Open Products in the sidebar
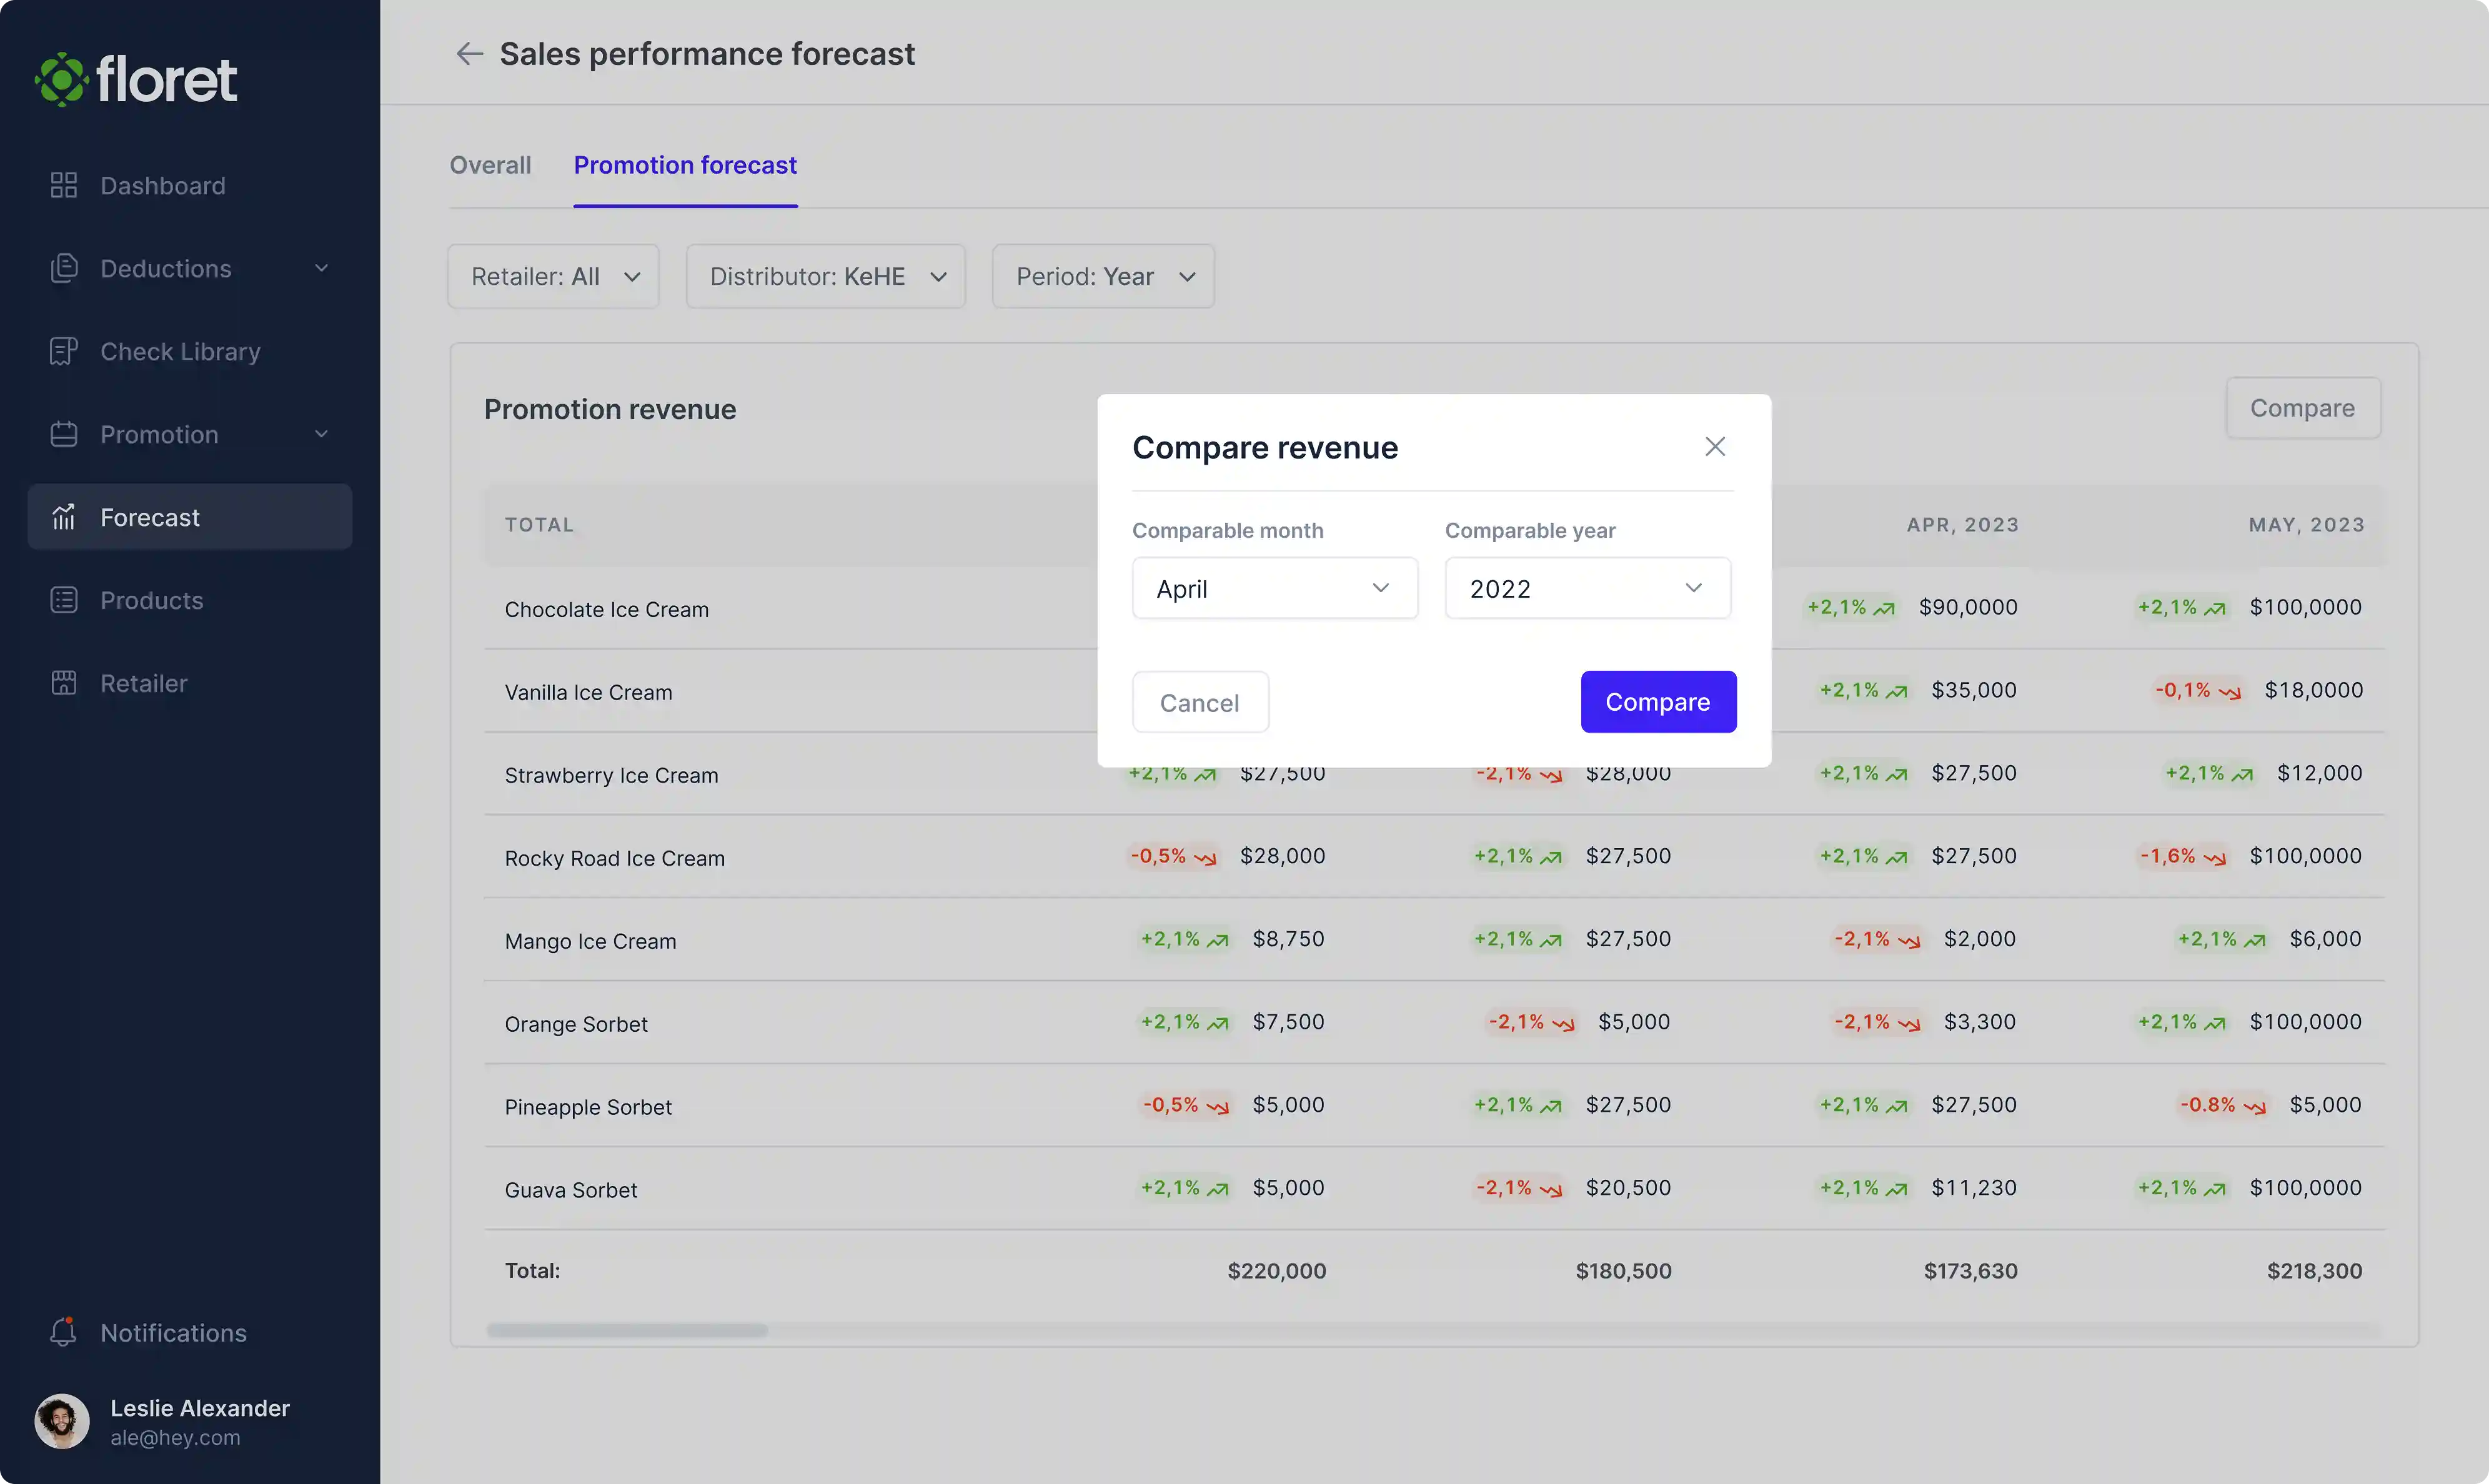The height and width of the screenshot is (1484, 2489). point(190,600)
